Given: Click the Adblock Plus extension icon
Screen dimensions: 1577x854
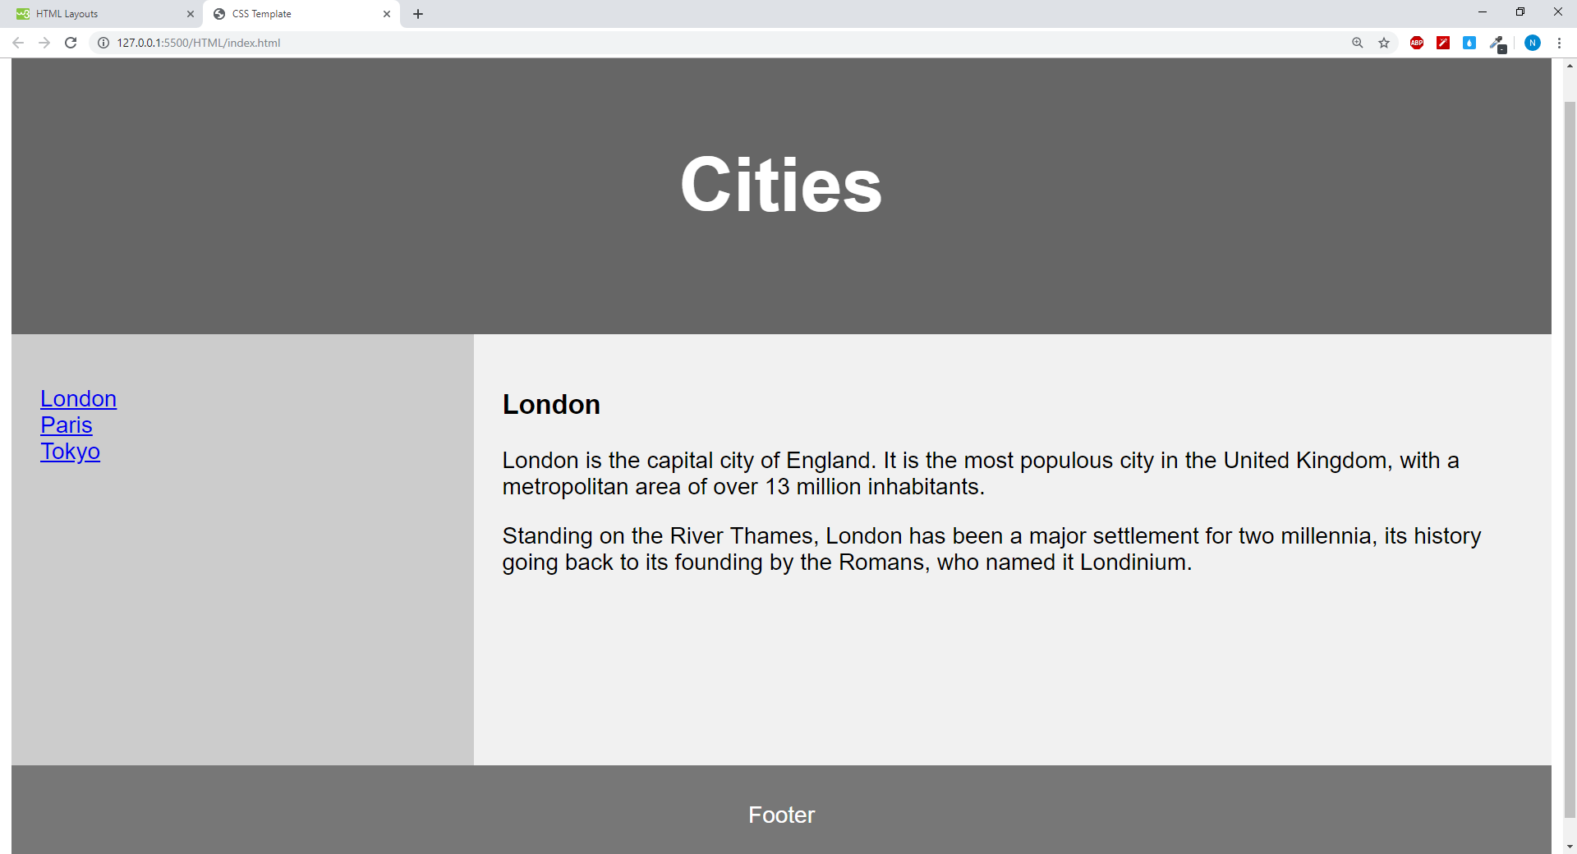Looking at the screenshot, I should tap(1417, 43).
